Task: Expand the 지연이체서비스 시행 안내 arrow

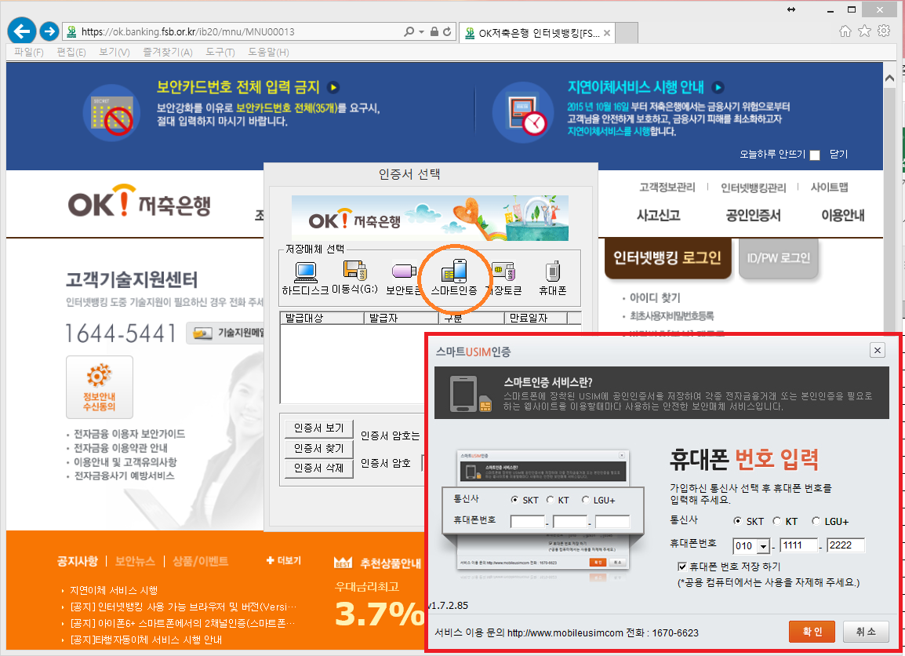Action: pyautogui.click(x=718, y=86)
